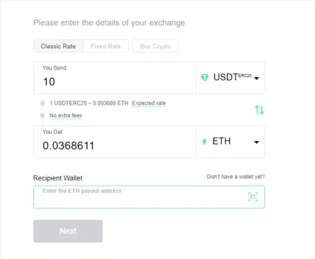Open the Expected rate link

pyautogui.click(x=149, y=103)
